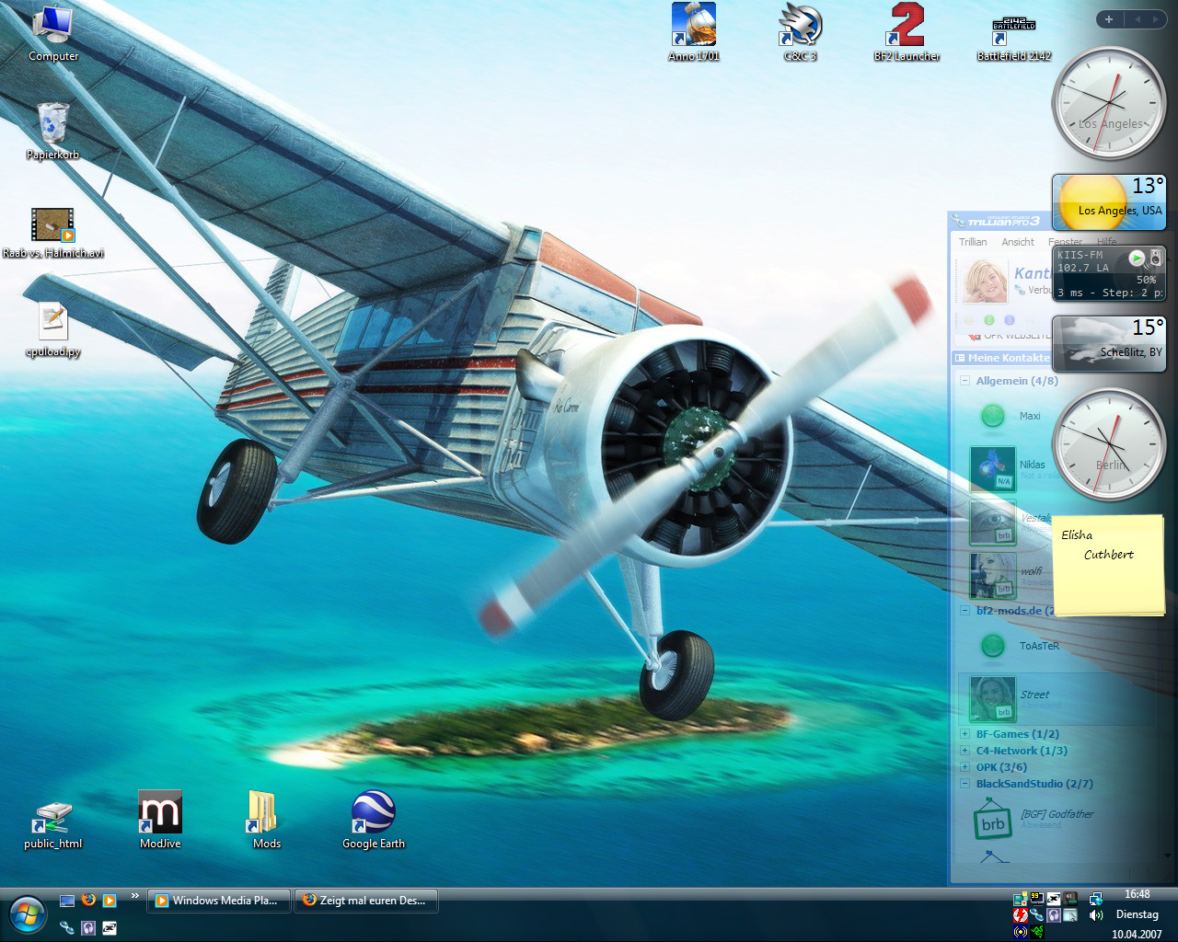Click the sidebar previous page arrow
This screenshot has width=1178, height=942.
click(x=1137, y=19)
